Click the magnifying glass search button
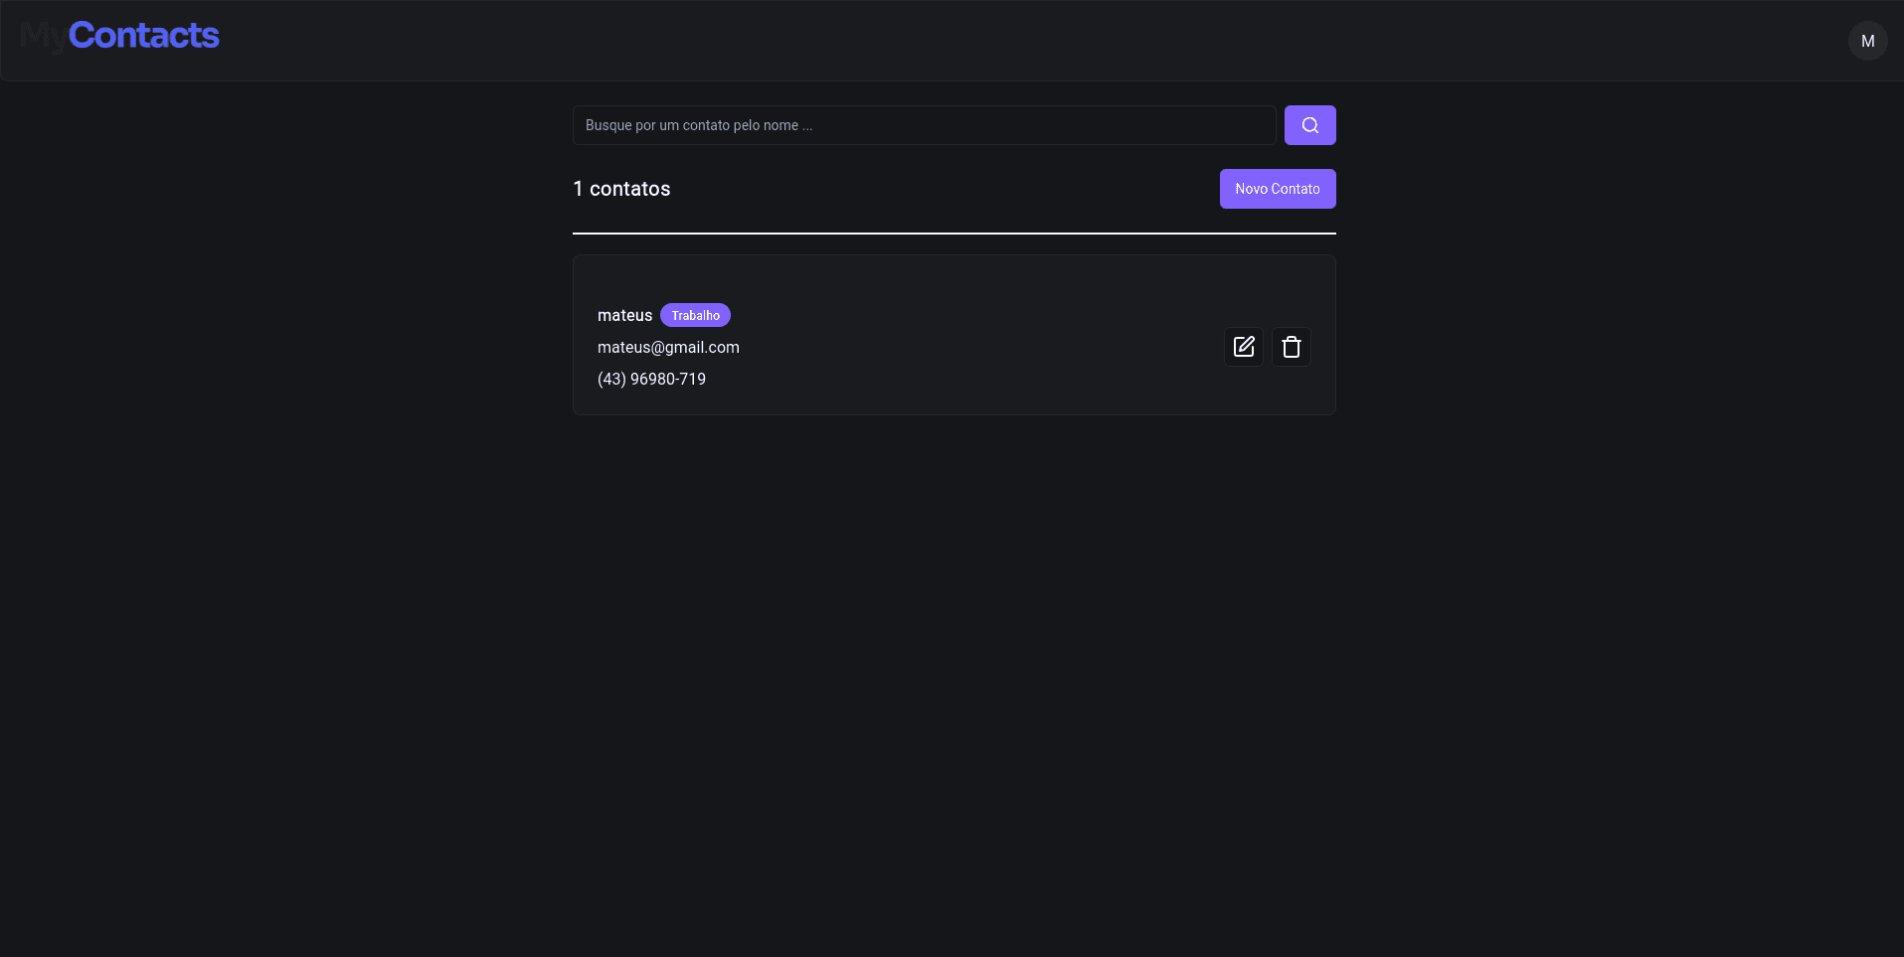Image resolution: width=1904 pixels, height=957 pixels. pyautogui.click(x=1309, y=125)
